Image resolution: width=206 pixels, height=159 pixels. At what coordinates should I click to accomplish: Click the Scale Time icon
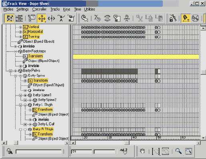click(x=117, y=18)
